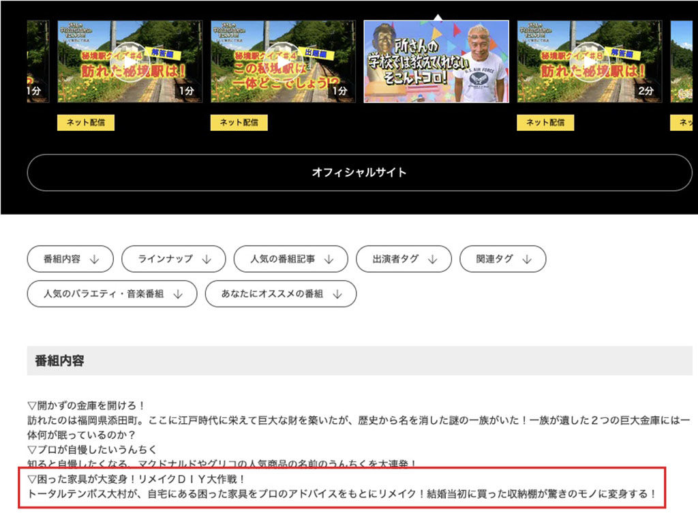This screenshot has width=698, height=524.
Task: Open partially visible thumbnail at far left
Action: tap(37, 62)
